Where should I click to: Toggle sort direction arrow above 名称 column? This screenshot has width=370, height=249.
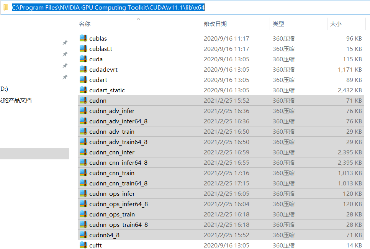point(139,19)
